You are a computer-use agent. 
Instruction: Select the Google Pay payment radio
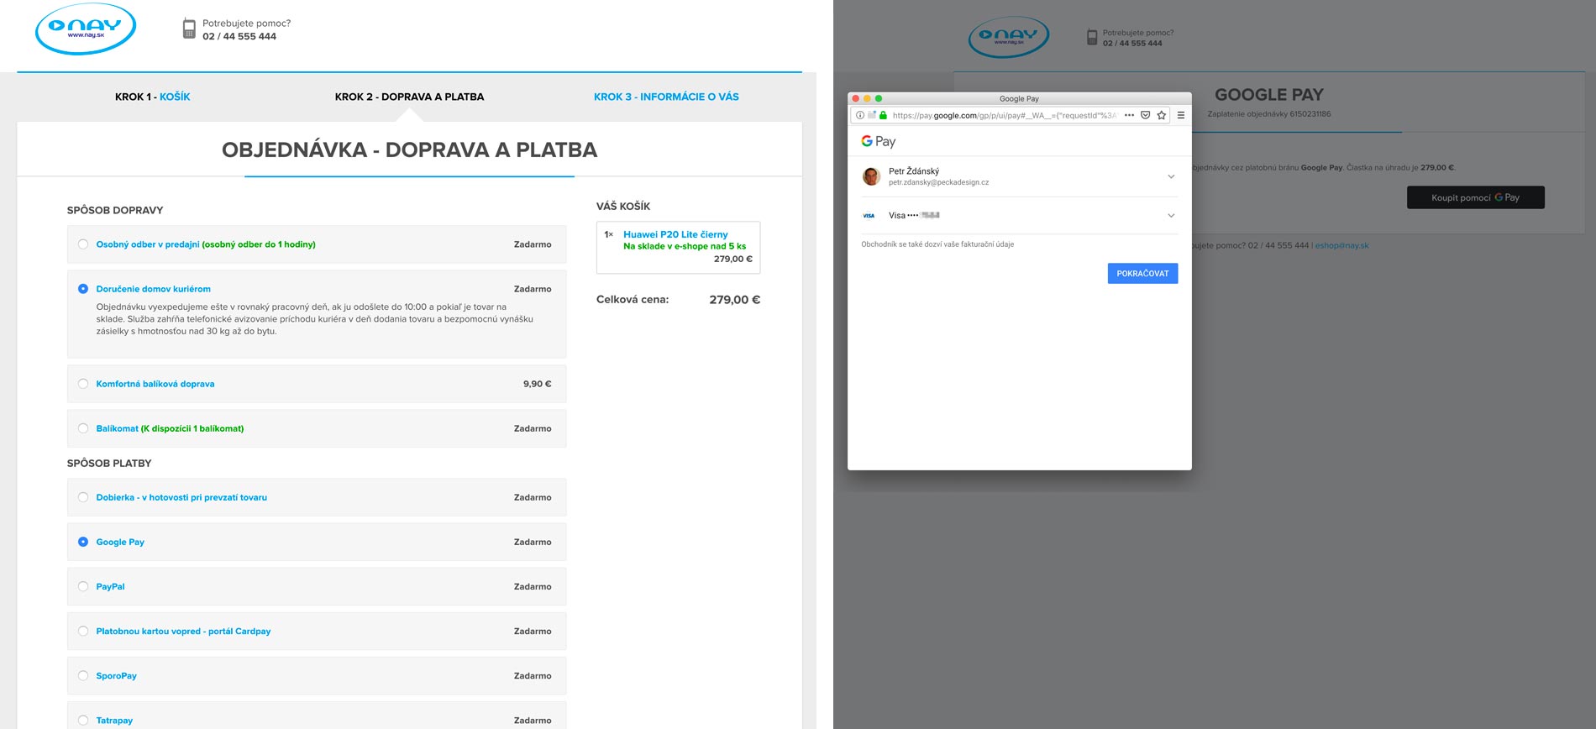tap(83, 542)
